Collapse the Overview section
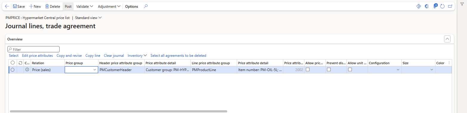The height and width of the screenshot is (113, 467). [447, 39]
